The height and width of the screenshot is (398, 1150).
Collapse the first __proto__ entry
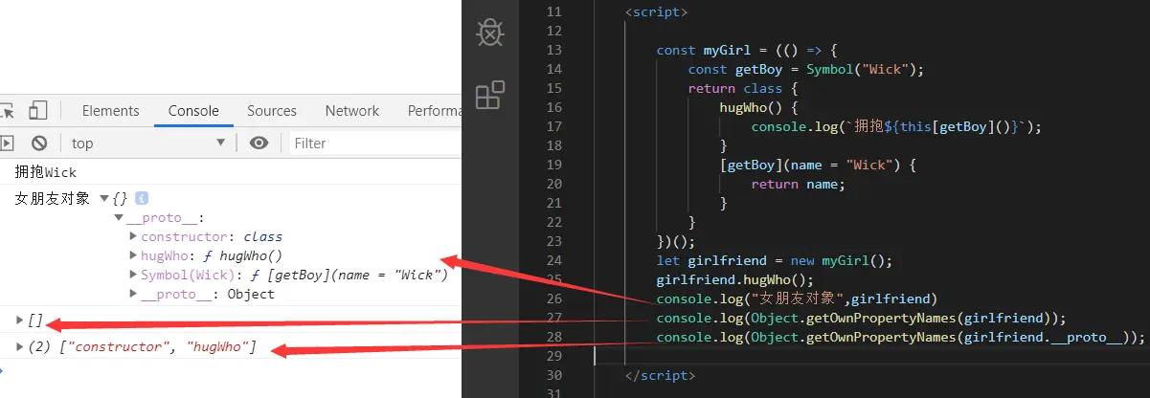point(119,218)
